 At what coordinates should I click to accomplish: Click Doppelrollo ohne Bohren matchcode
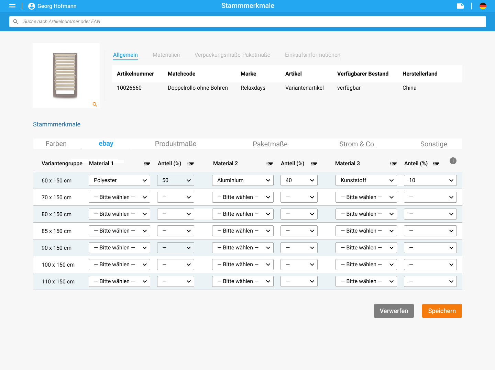pyautogui.click(x=198, y=88)
